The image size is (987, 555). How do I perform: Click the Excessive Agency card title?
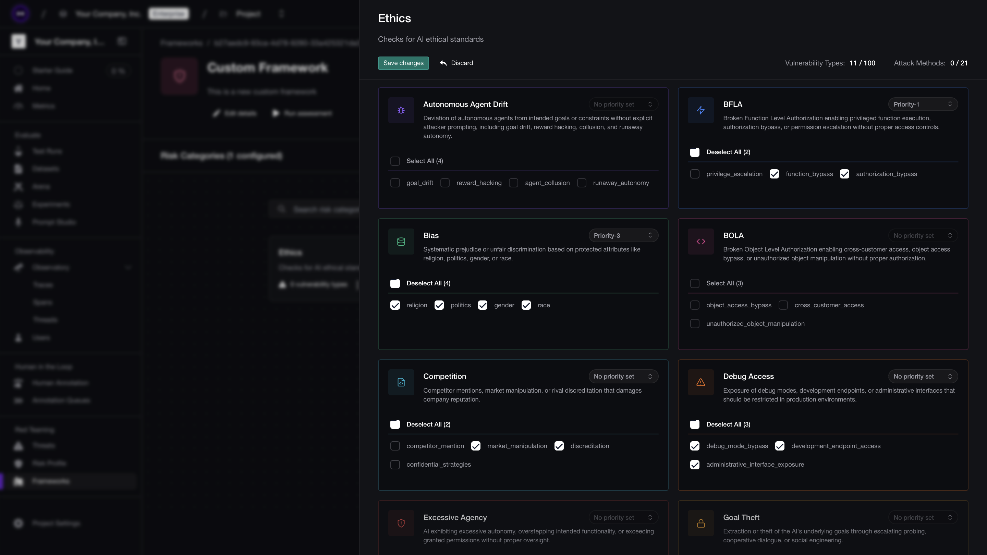pyautogui.click(x=455, y=517)
